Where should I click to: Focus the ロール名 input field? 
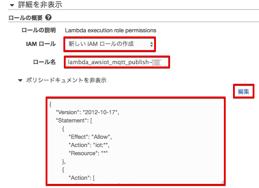pos(117,62)
